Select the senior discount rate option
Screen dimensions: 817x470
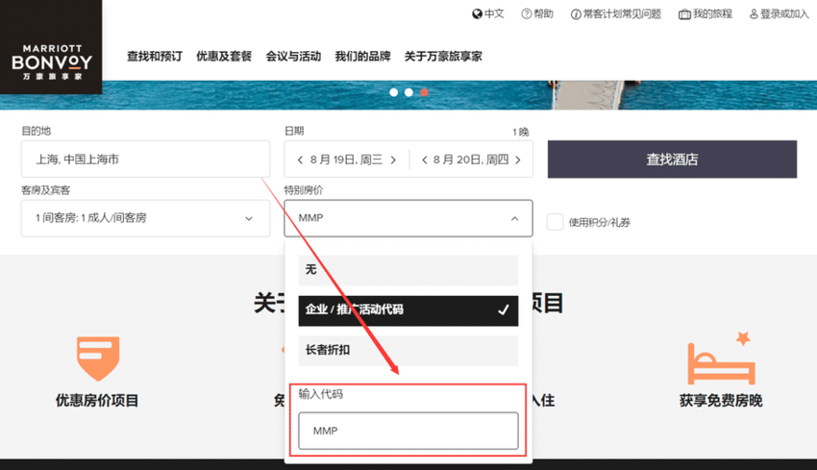[408, 351]
